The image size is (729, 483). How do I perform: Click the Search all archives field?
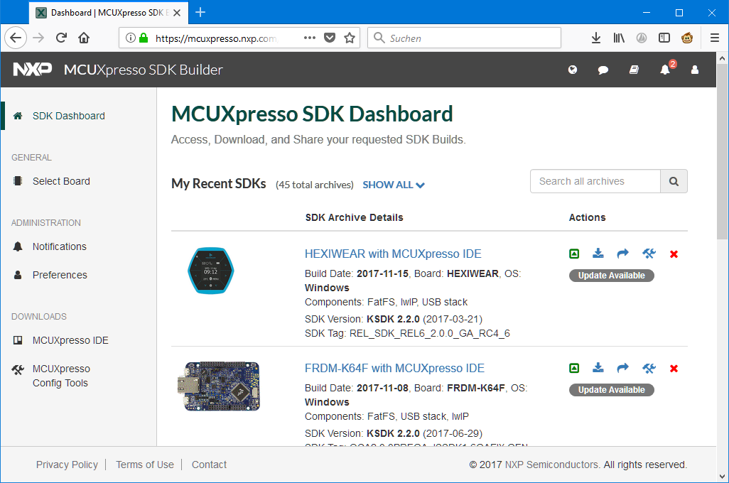click(595, 181)
